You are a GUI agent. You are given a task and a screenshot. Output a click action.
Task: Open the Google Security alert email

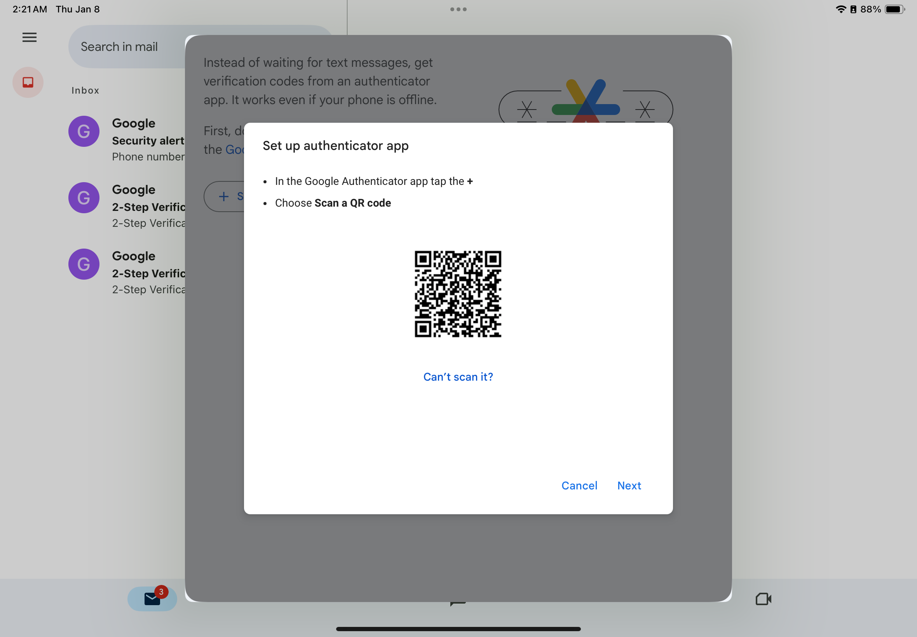pos(127,139)
